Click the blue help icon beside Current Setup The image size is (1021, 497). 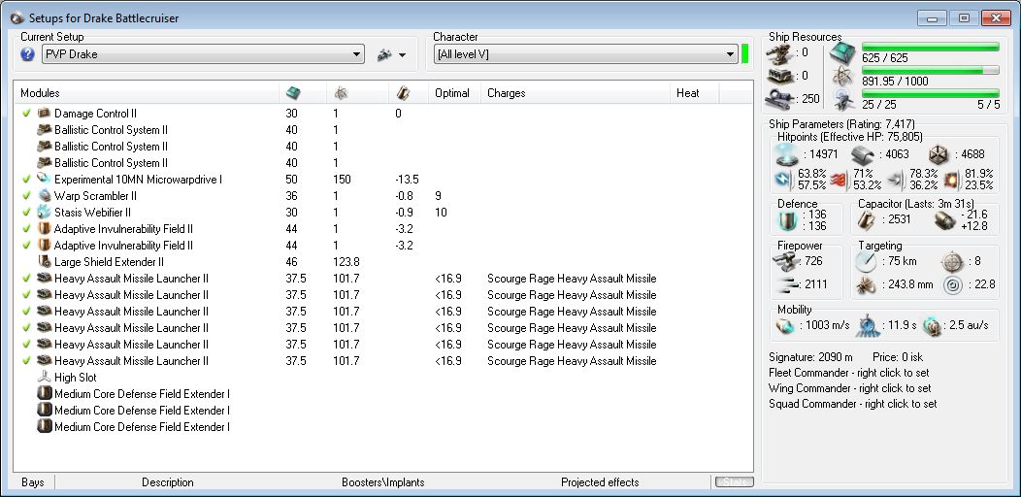[x=27, y=54]
